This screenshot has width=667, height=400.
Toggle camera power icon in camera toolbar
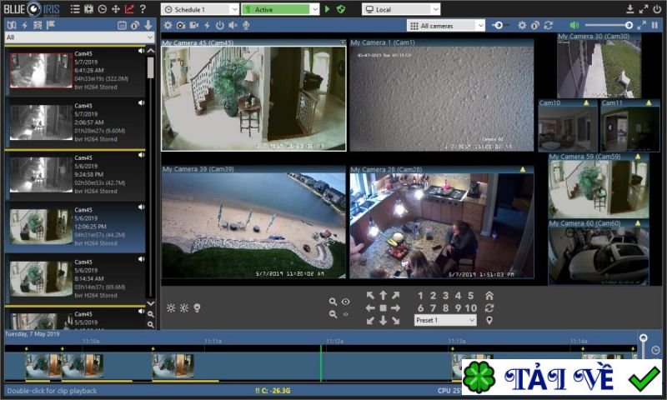pyautogui.click(x=220, y=25)
